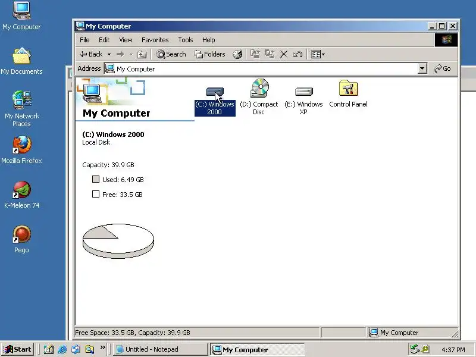Open the Views dropdown button
476x357 pixels.
(x=318, y=54)
